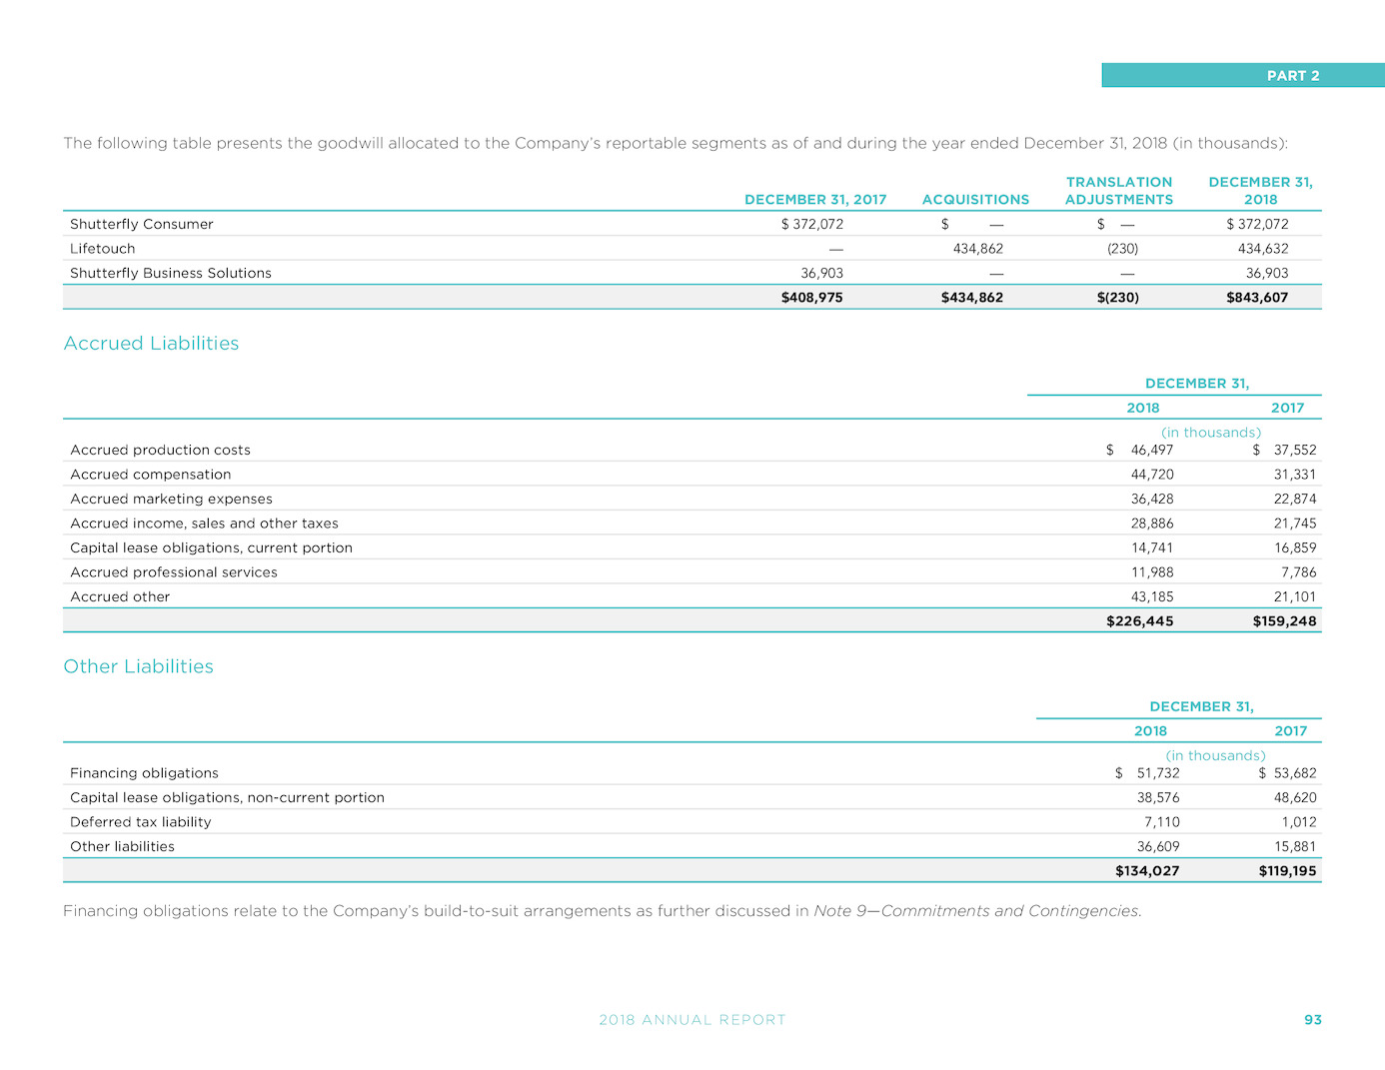Viewport: 1385px width, 1070px height.
Task: Click the page number '93'
Action: click(1313, 1020)
